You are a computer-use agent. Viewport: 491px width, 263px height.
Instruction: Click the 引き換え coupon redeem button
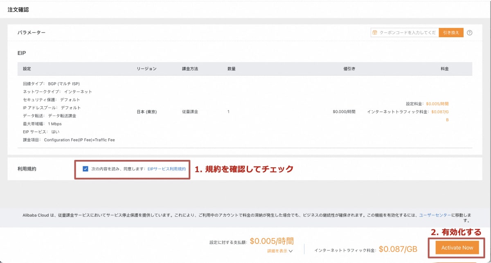pyautogui.click(x=452, y=32)
